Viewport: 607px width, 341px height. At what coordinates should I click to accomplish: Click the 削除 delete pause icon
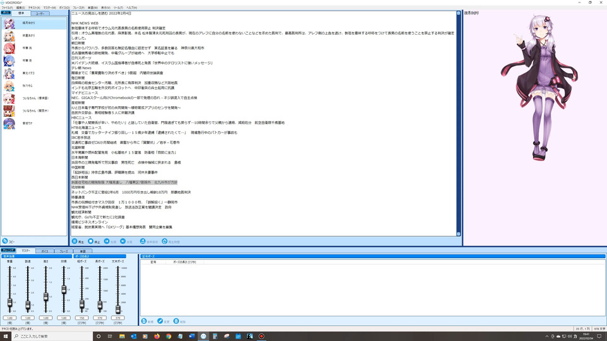pyautogui.click(x=176, y=321)
